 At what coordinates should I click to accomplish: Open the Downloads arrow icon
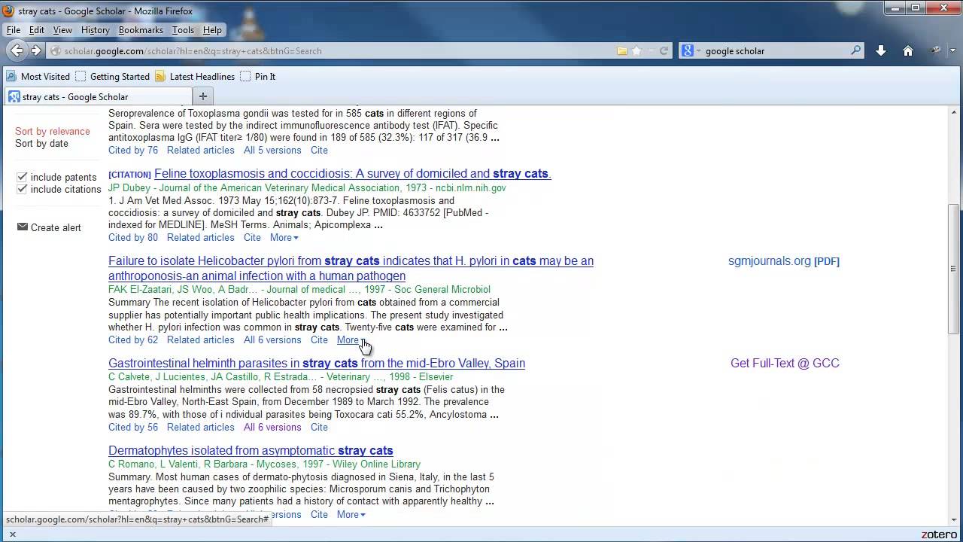pyautogui.click(x=881, y=51)
